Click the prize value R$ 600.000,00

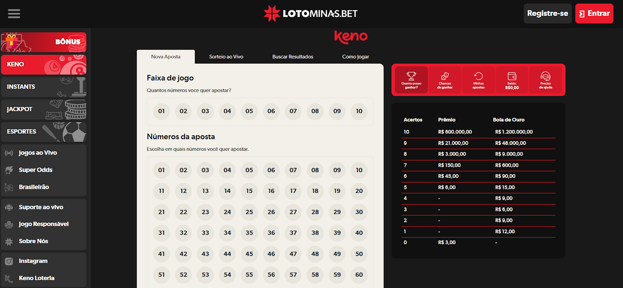tap(455, 132)
